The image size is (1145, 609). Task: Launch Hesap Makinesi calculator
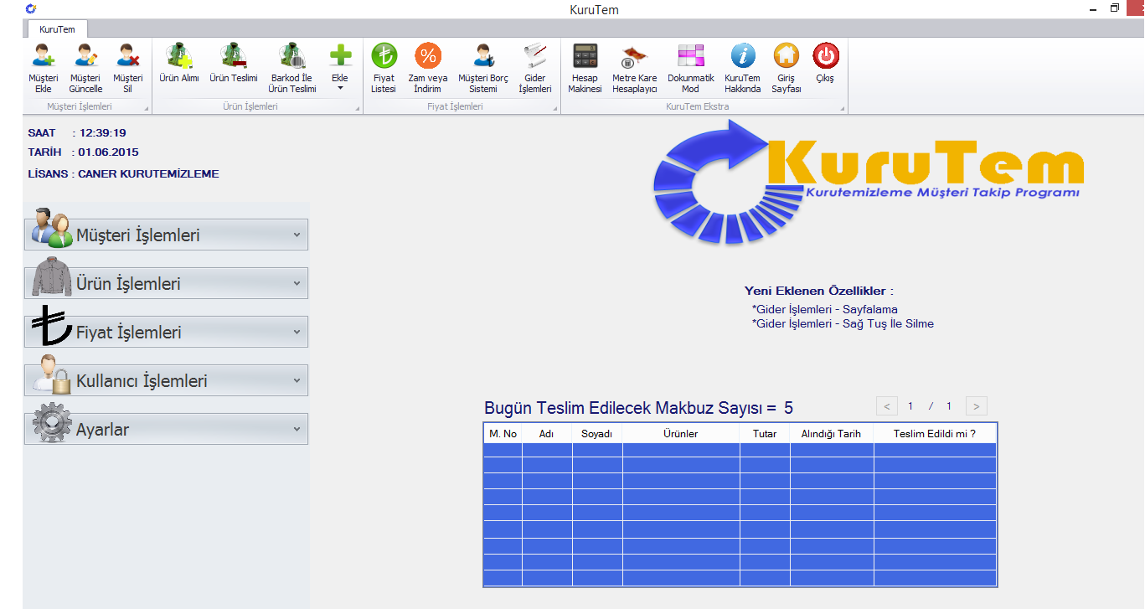click(585, 57)
